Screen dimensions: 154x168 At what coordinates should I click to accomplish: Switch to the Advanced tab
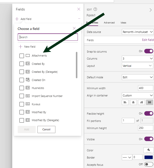[109, 23]
